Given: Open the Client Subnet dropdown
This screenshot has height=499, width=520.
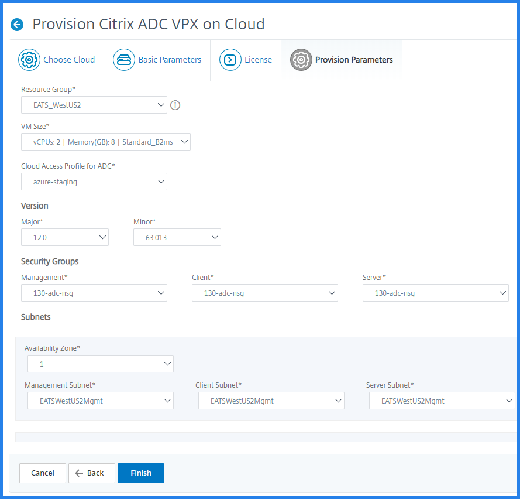Looking at the screenshot, I should point(271,401).
